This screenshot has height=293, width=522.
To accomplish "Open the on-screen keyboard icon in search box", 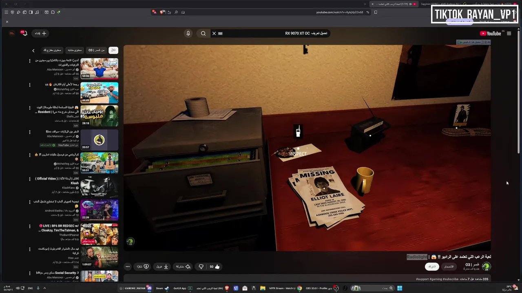I will coord(221,33).
